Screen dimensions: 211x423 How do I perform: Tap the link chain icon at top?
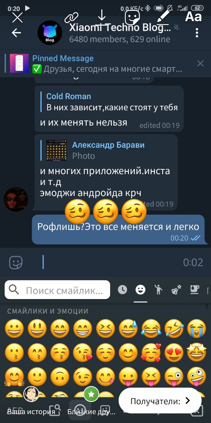click(x=72, y=17)
